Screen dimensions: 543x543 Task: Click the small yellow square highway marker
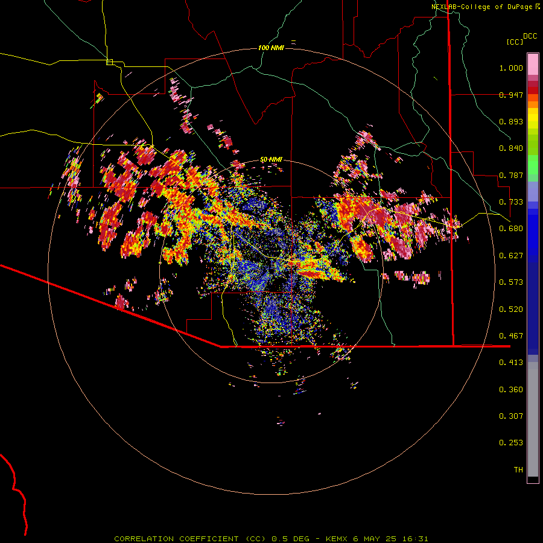[109, 62]
